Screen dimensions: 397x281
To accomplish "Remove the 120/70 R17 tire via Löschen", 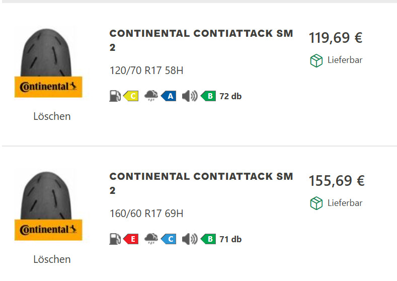I will [x=52, y=116].
